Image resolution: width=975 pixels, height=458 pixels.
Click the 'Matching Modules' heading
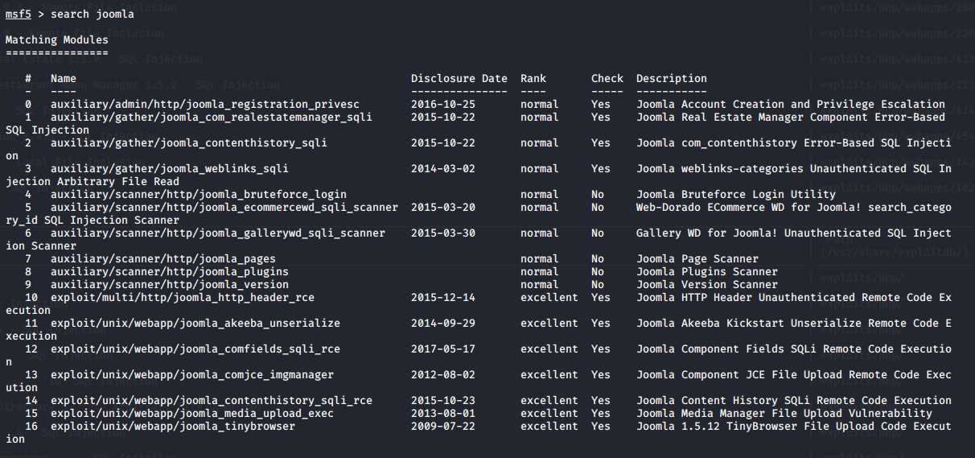[x=56, y=39]
